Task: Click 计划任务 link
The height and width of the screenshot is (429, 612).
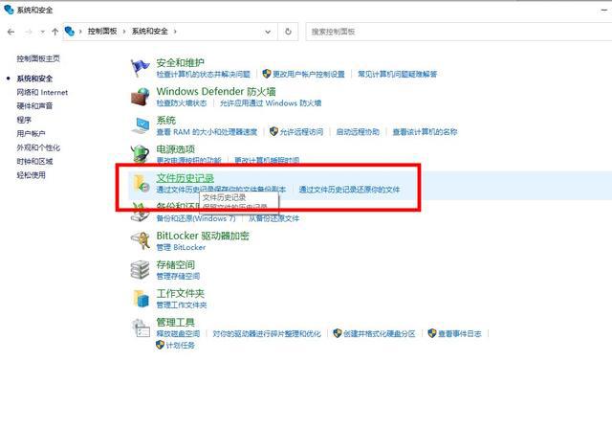Action: tap(180, 345)
